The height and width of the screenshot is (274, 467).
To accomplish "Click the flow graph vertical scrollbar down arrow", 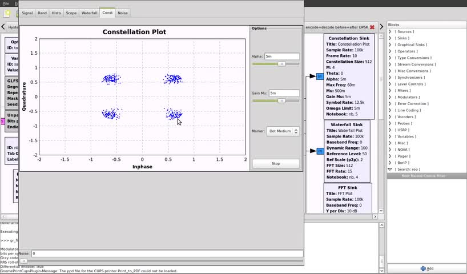I will (x=381, y=211).
